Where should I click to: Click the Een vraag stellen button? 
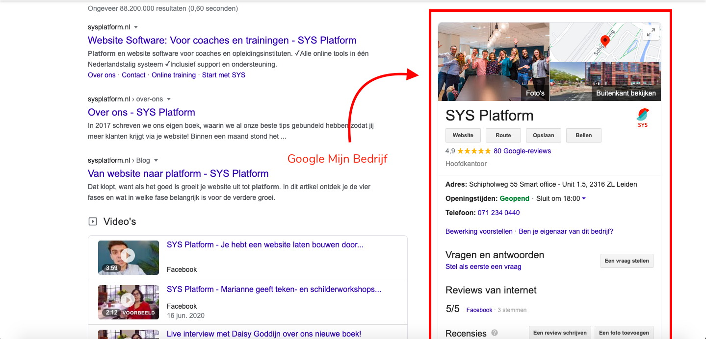click(x=627, y=261)
